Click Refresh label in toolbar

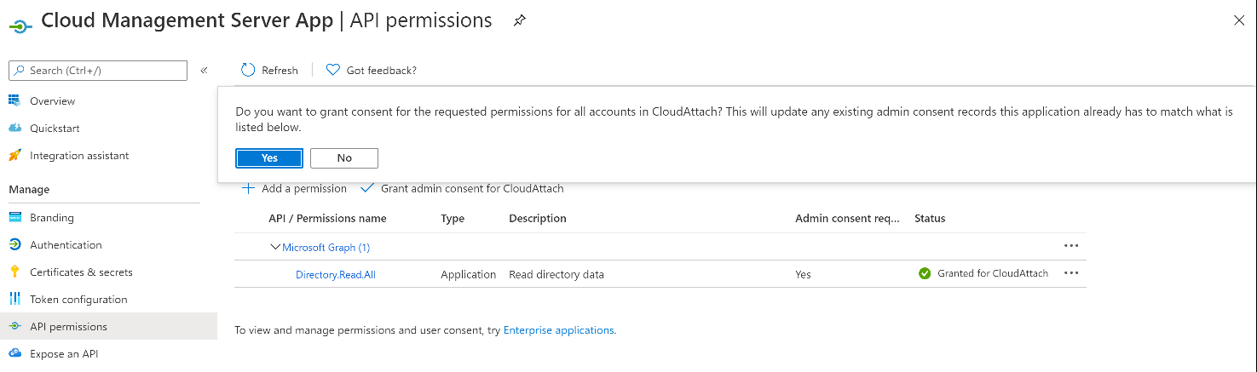[x=280, y=71]
